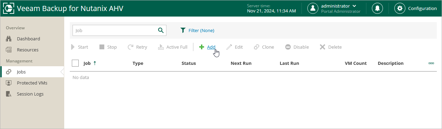442x129 pixels.
Task: Start an Active Full backup
Action: click(173, 47)
